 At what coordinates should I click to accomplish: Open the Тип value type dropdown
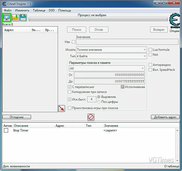[x=111, y=56]
